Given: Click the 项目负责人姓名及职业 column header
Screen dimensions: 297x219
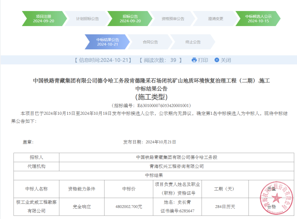Looking at the screenshot, I should coord(177,189).
